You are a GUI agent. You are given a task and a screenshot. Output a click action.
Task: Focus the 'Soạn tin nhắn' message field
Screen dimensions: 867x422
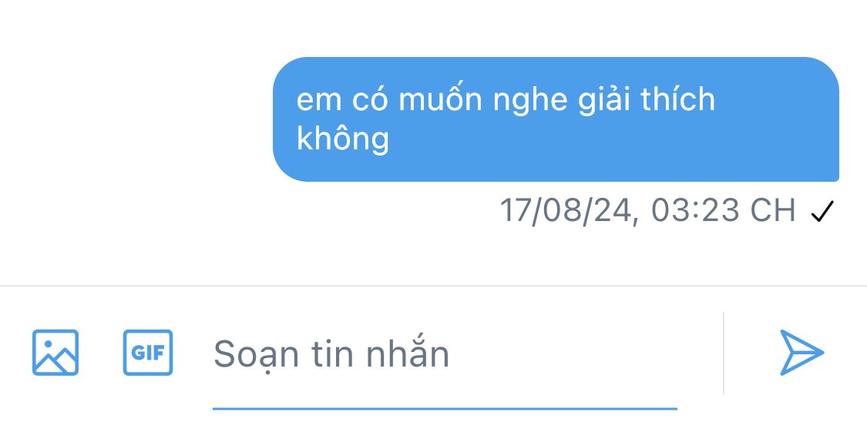point(445,353)
